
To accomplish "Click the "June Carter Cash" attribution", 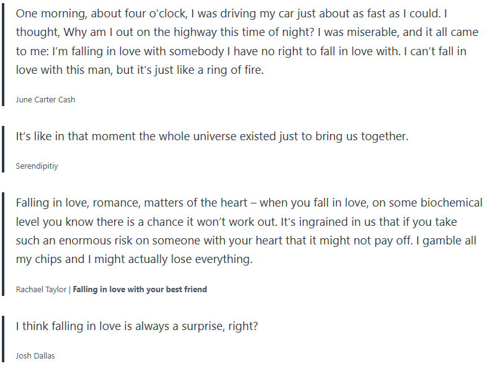I will [45, 99].
